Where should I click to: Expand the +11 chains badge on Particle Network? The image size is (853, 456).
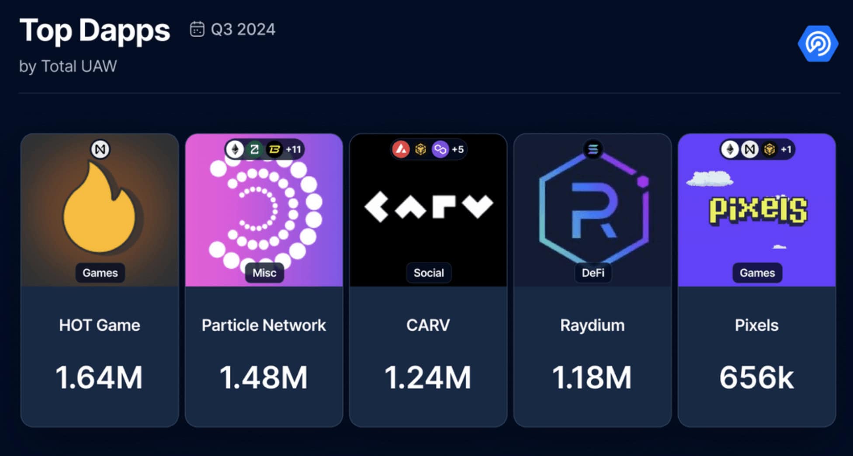294,149
